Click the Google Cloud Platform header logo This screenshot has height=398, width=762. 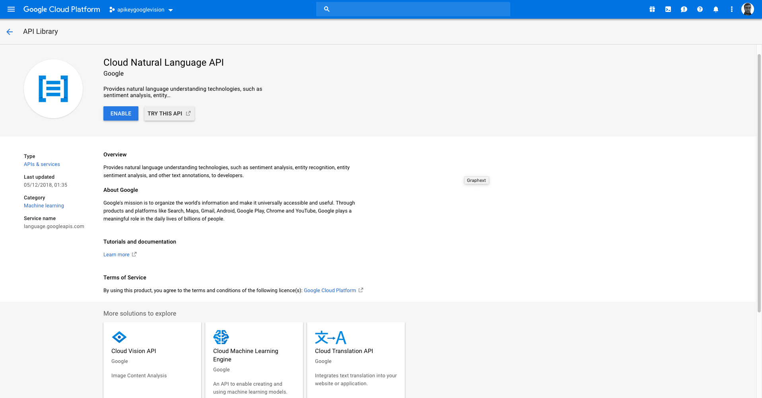[x=62, y=9]
